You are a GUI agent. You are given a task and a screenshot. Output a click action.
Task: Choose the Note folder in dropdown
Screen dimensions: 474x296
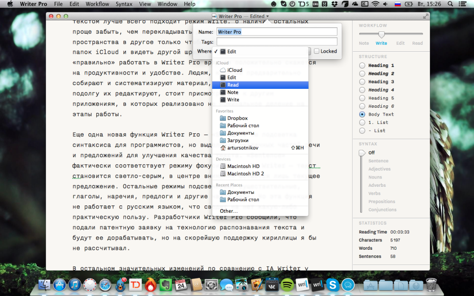pos(232,92)
